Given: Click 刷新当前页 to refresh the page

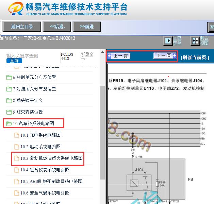Looking at the screenshot, I should [x=195, y=57].
